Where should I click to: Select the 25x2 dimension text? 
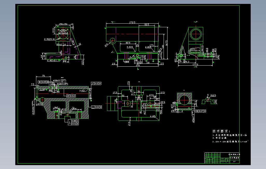[x=59, y=45]
